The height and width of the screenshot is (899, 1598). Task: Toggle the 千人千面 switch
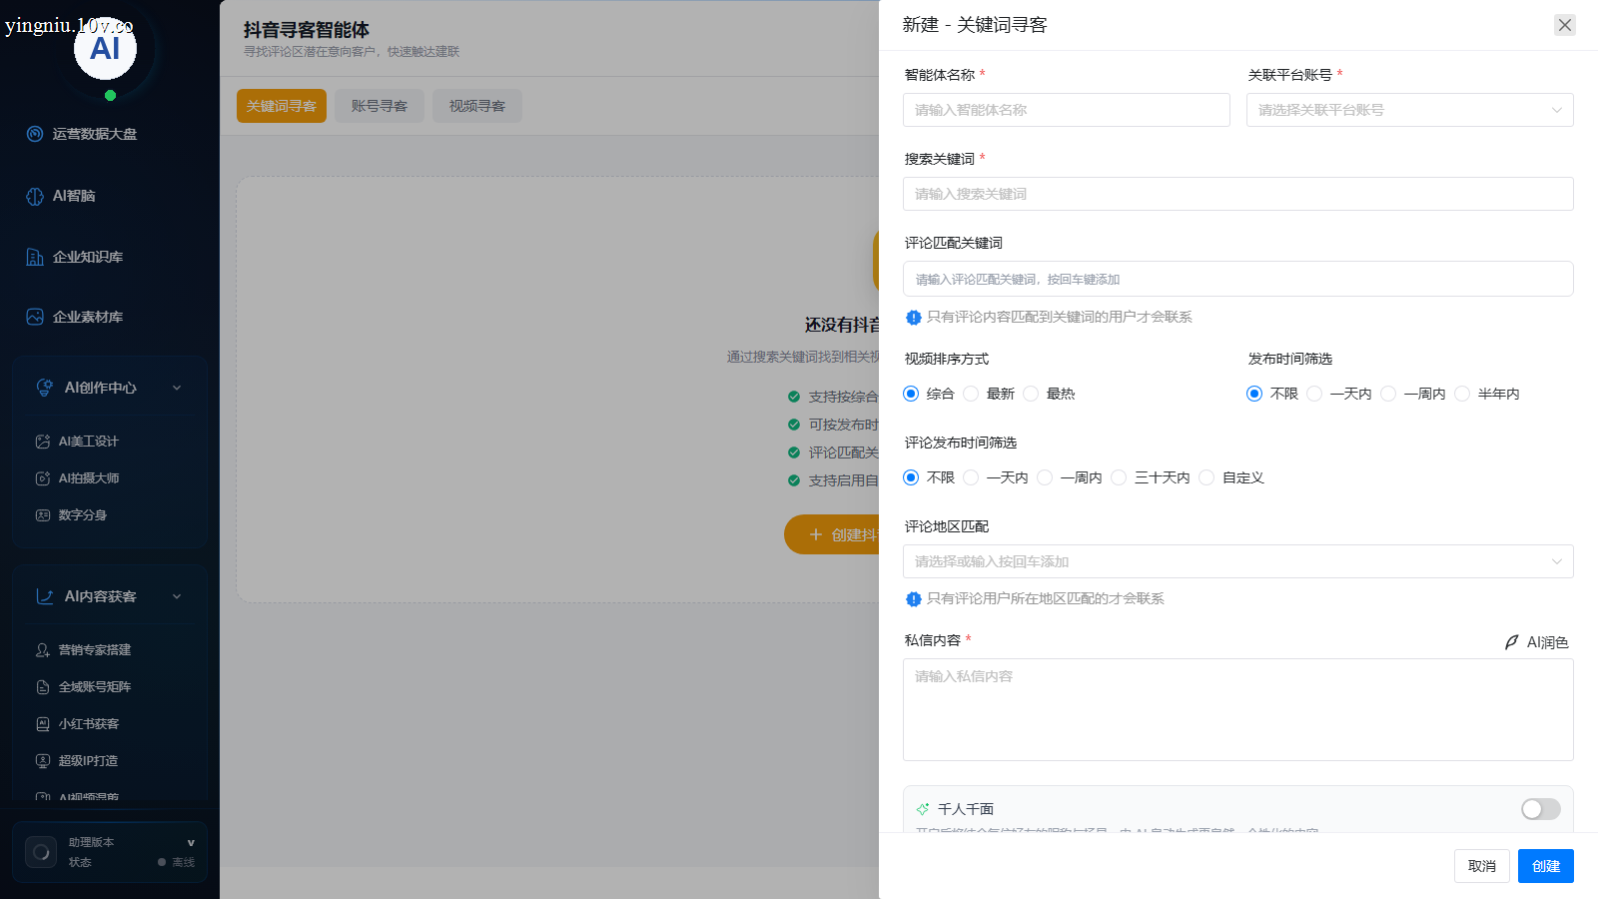pyautogui.click(x=1541, y=809)
